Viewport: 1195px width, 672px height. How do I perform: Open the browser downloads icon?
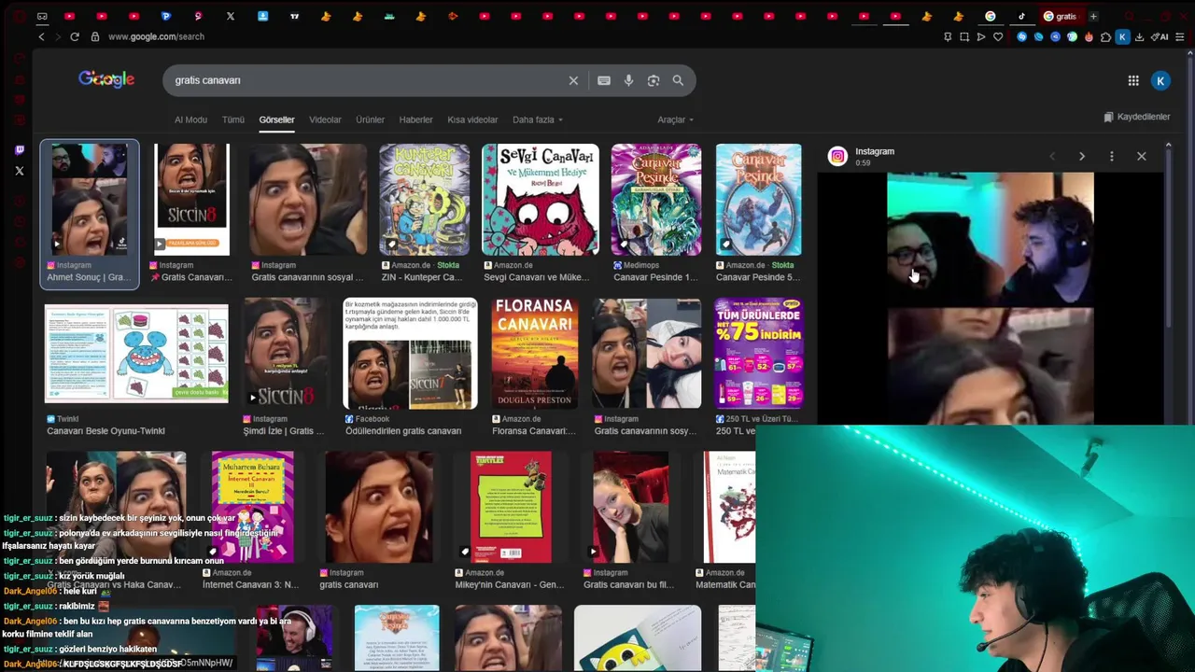1140,36
